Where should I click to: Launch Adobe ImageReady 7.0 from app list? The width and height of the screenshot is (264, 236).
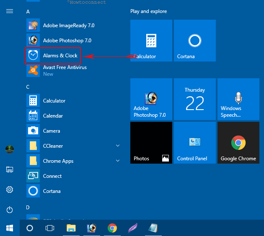tap(73, 25)
